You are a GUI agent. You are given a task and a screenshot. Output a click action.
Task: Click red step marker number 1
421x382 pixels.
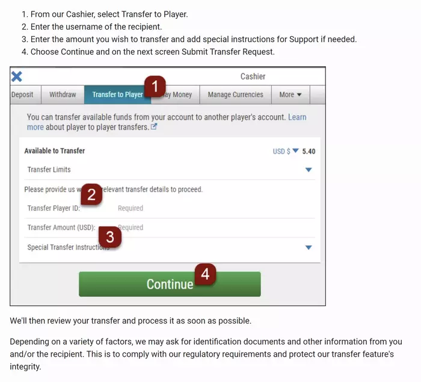(x=155, y=86)
